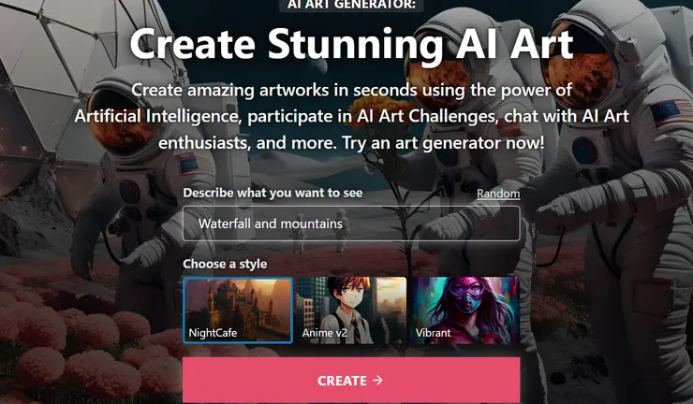Click the 'Describe what you want to see' label
This screenshot has width=693, height=404.
(x=273, y=193)
